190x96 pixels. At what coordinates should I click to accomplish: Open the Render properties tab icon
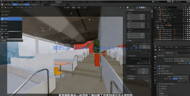pyautogui.click(x=155, y=57)
